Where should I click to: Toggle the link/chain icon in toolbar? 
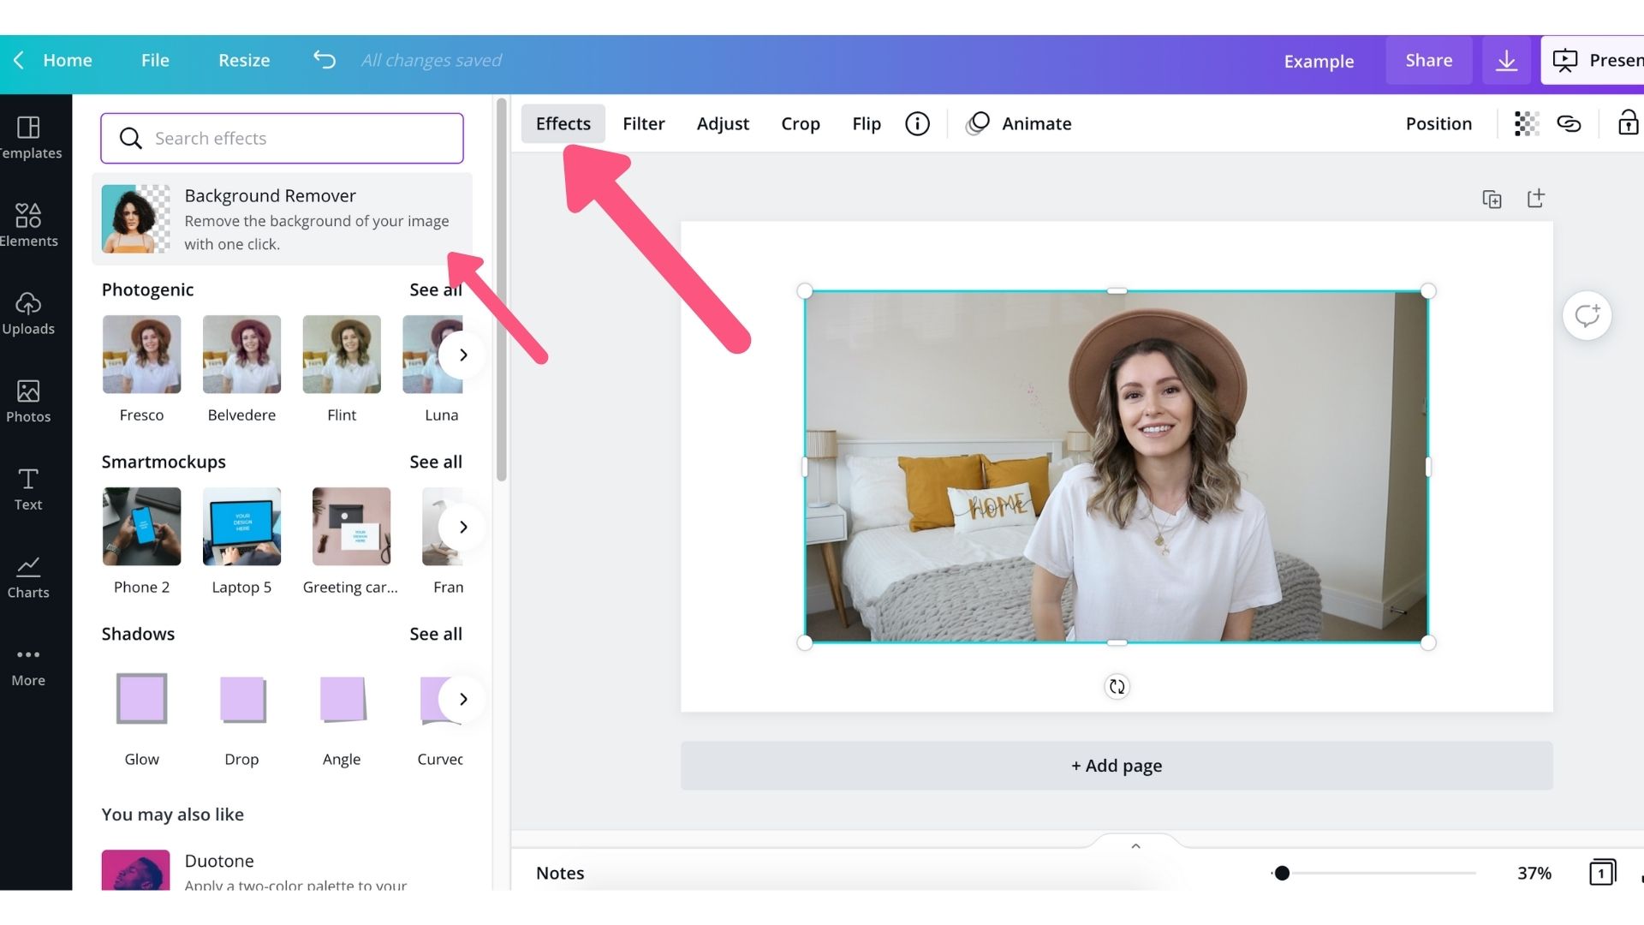coord(1570,123)
